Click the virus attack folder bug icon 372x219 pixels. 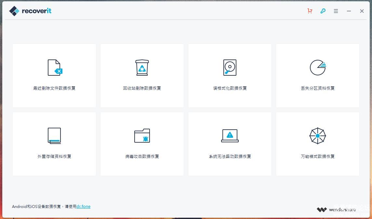142,136
